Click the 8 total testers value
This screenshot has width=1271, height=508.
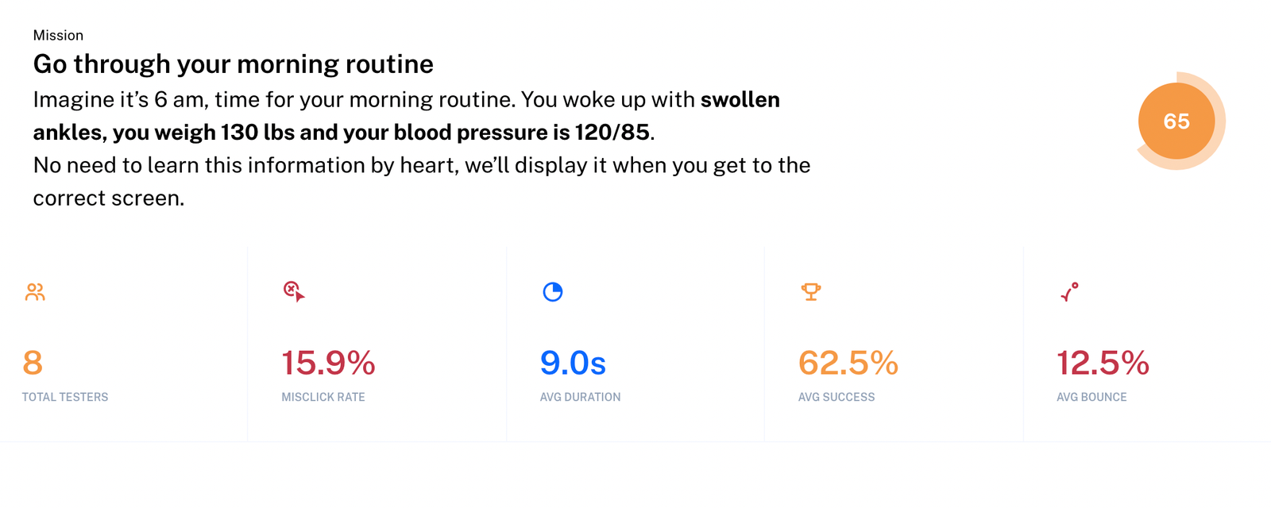(33, 363)
